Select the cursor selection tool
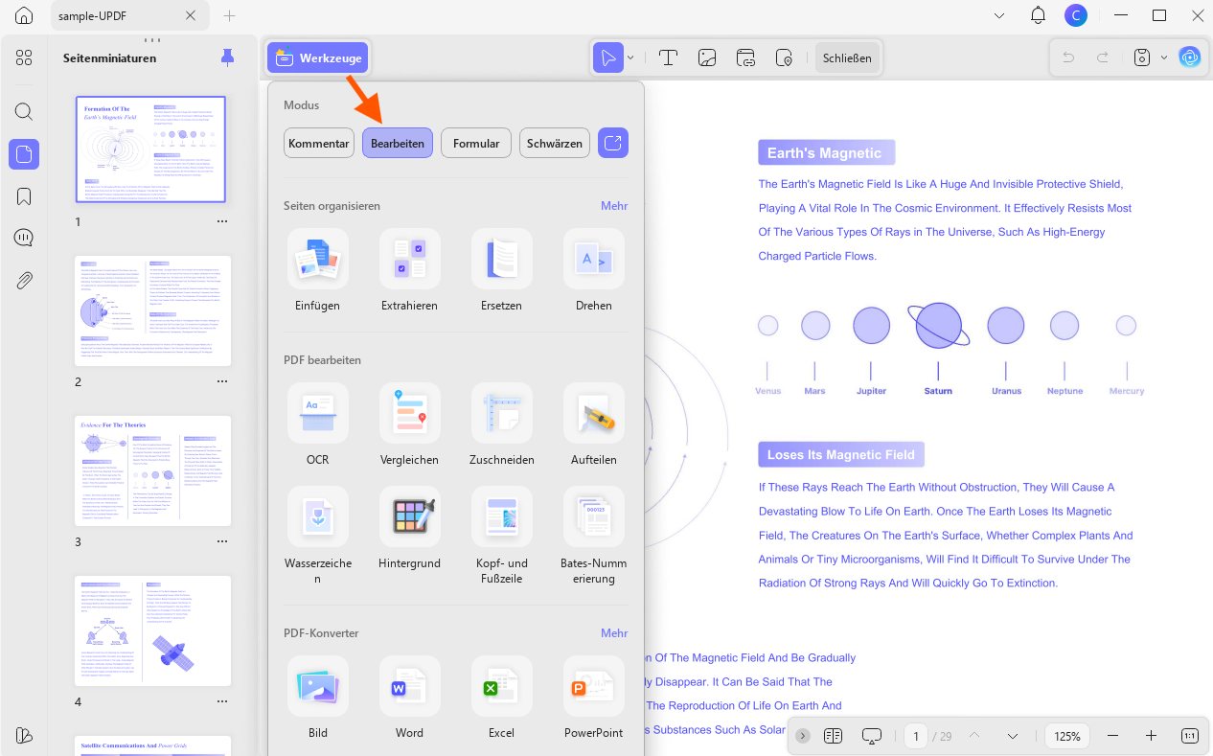This screenshot has width=1213, height=756. coord(607,57)
